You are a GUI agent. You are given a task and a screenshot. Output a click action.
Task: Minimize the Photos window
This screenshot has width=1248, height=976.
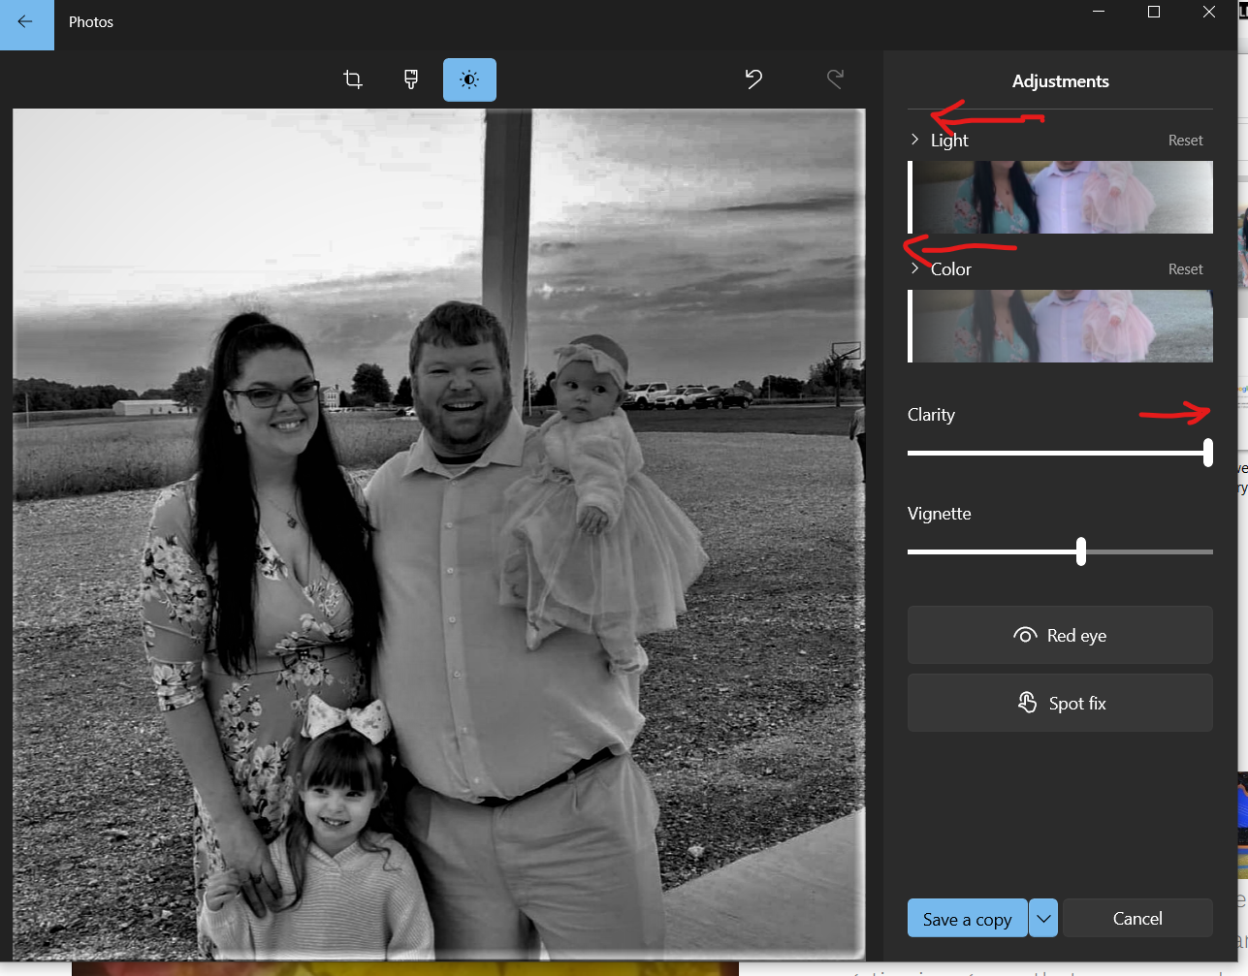tap(1099, 13)
